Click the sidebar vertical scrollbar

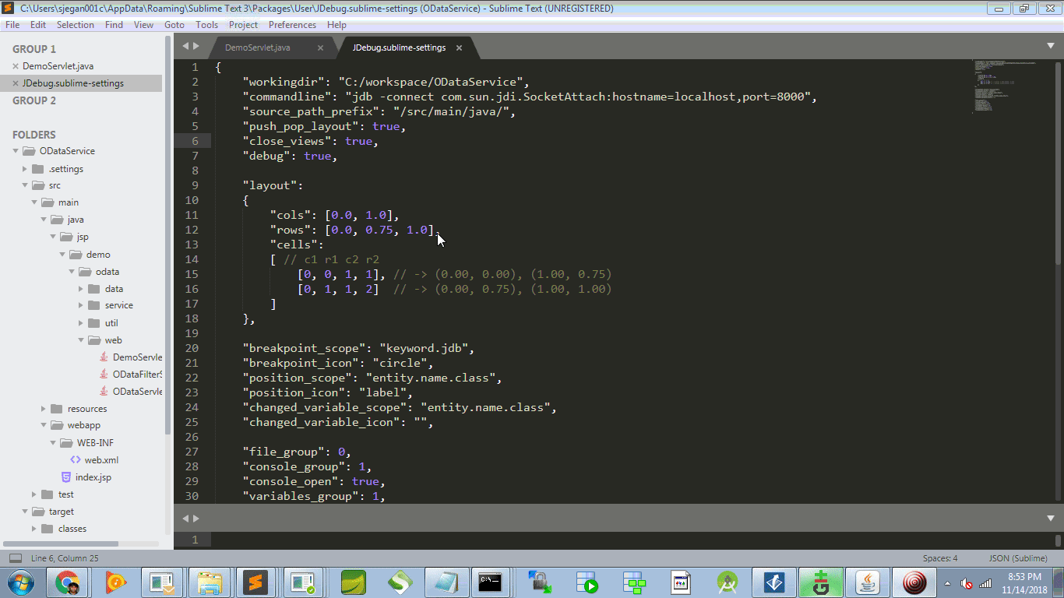coord(168,234)
